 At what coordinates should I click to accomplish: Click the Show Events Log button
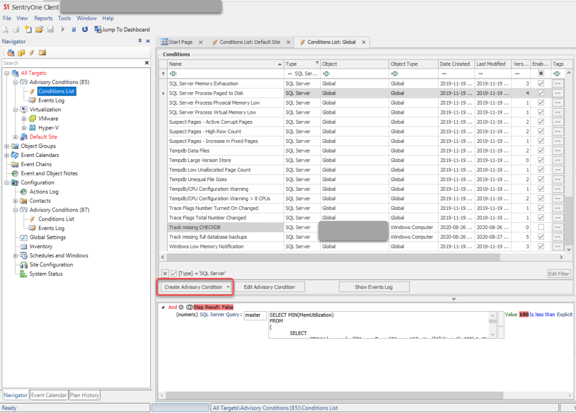[x=374, y=287]
